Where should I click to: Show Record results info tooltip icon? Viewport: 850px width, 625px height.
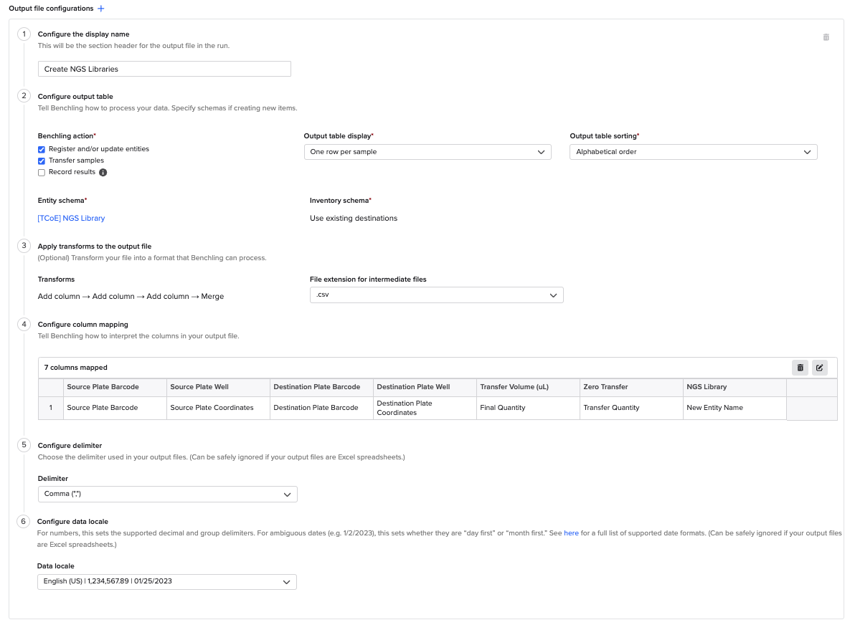[103, 172]
